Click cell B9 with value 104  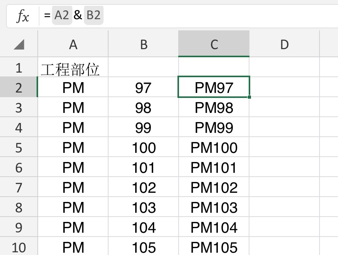pos(144,227)
